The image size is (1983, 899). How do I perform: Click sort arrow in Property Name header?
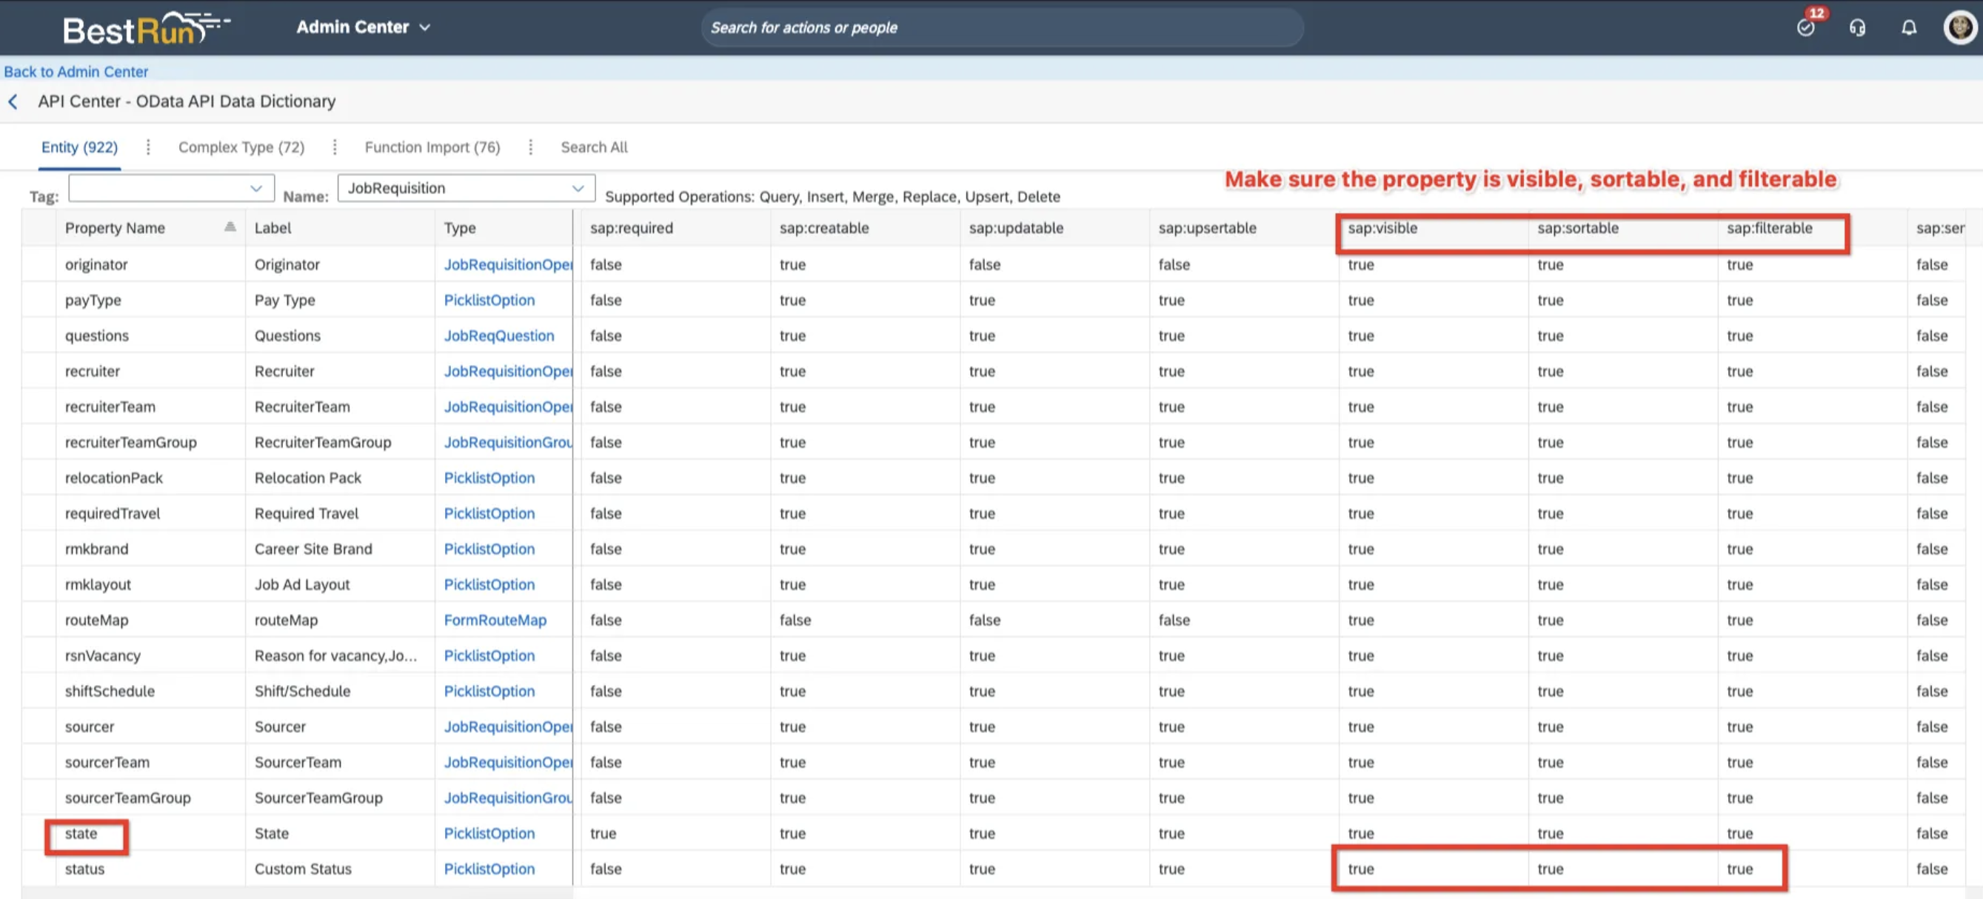pos(230,227)
